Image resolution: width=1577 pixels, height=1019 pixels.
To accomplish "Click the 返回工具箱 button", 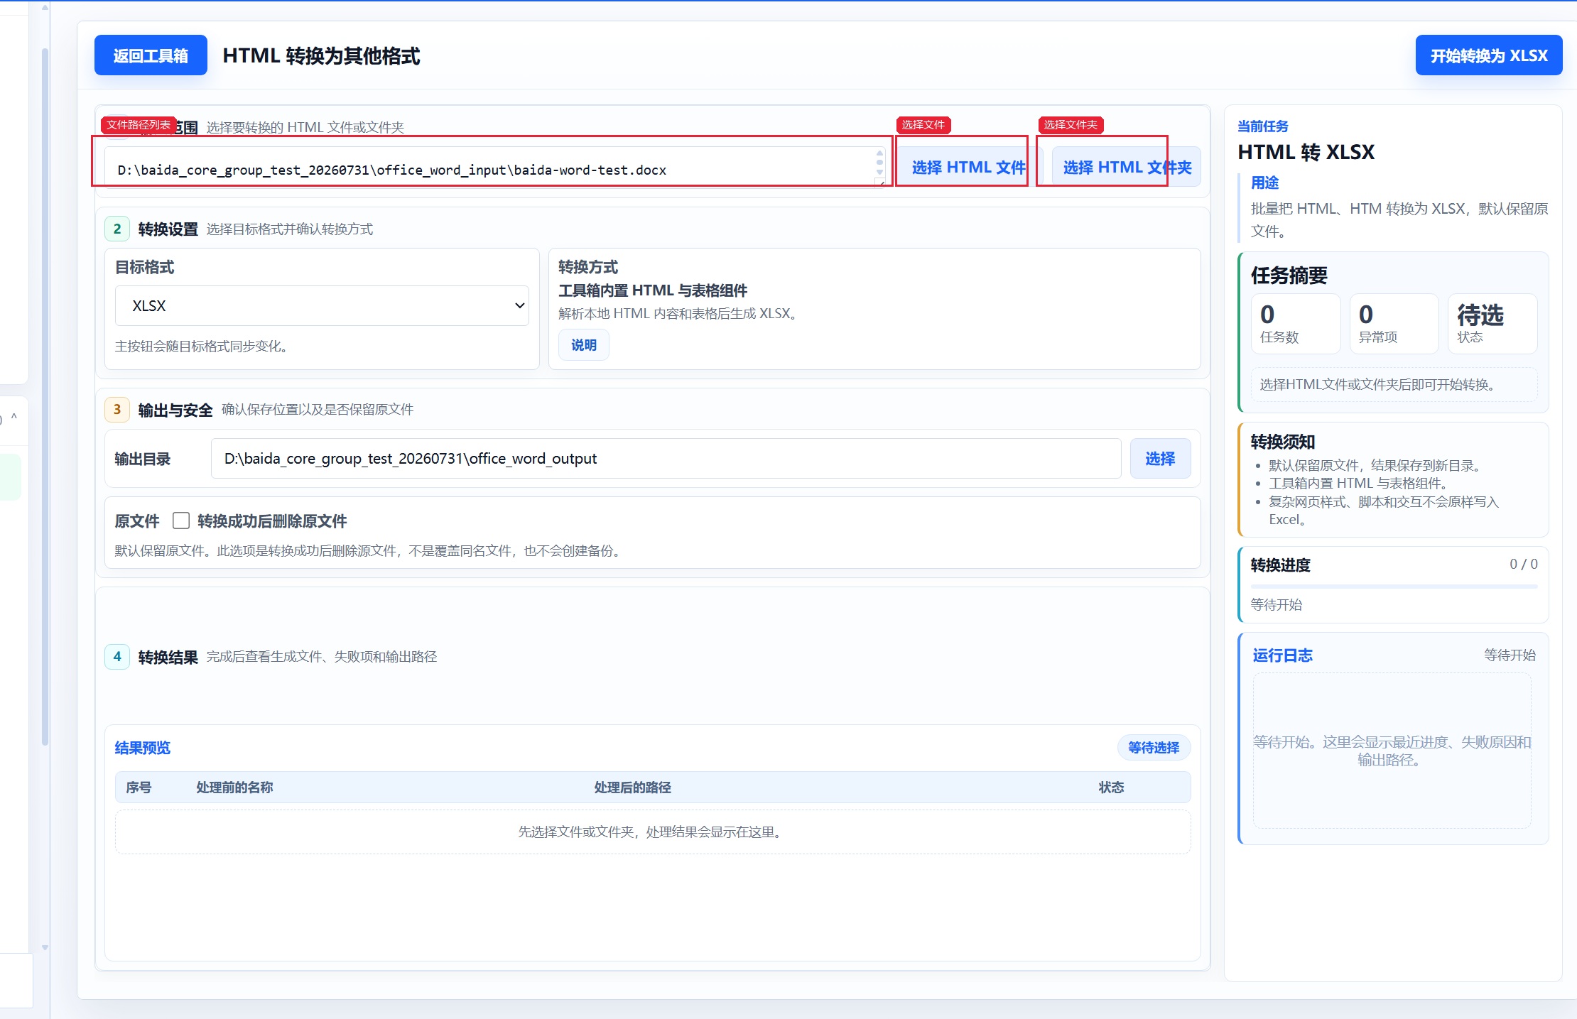I will [151, 55].
